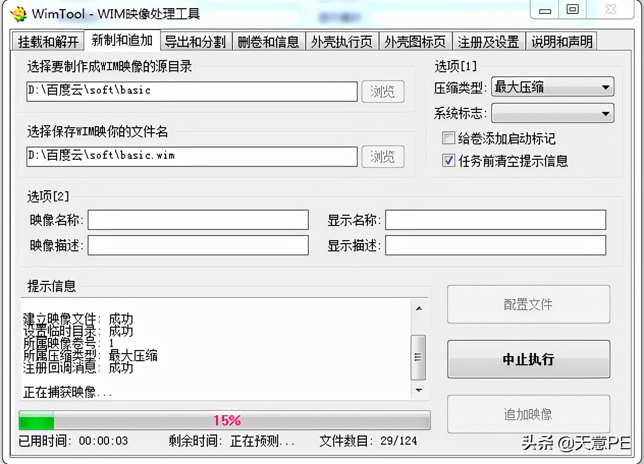644x464 pixels.
Task: Open the 删卷和信息 tab
Action: click(269, 41)
